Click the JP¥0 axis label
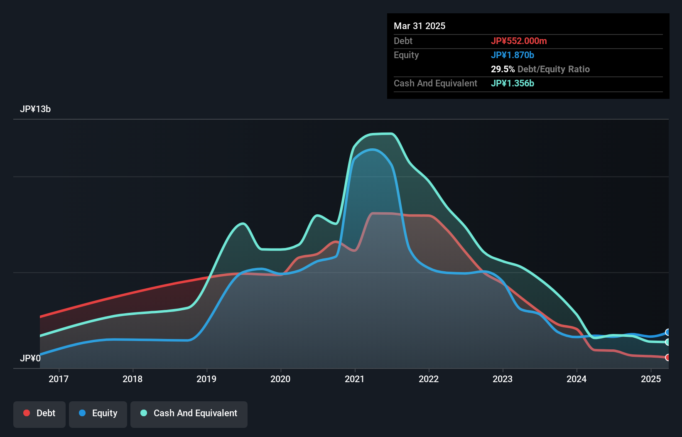The width and height of the screenshot is (682, 437). click(x=30, y=358)
